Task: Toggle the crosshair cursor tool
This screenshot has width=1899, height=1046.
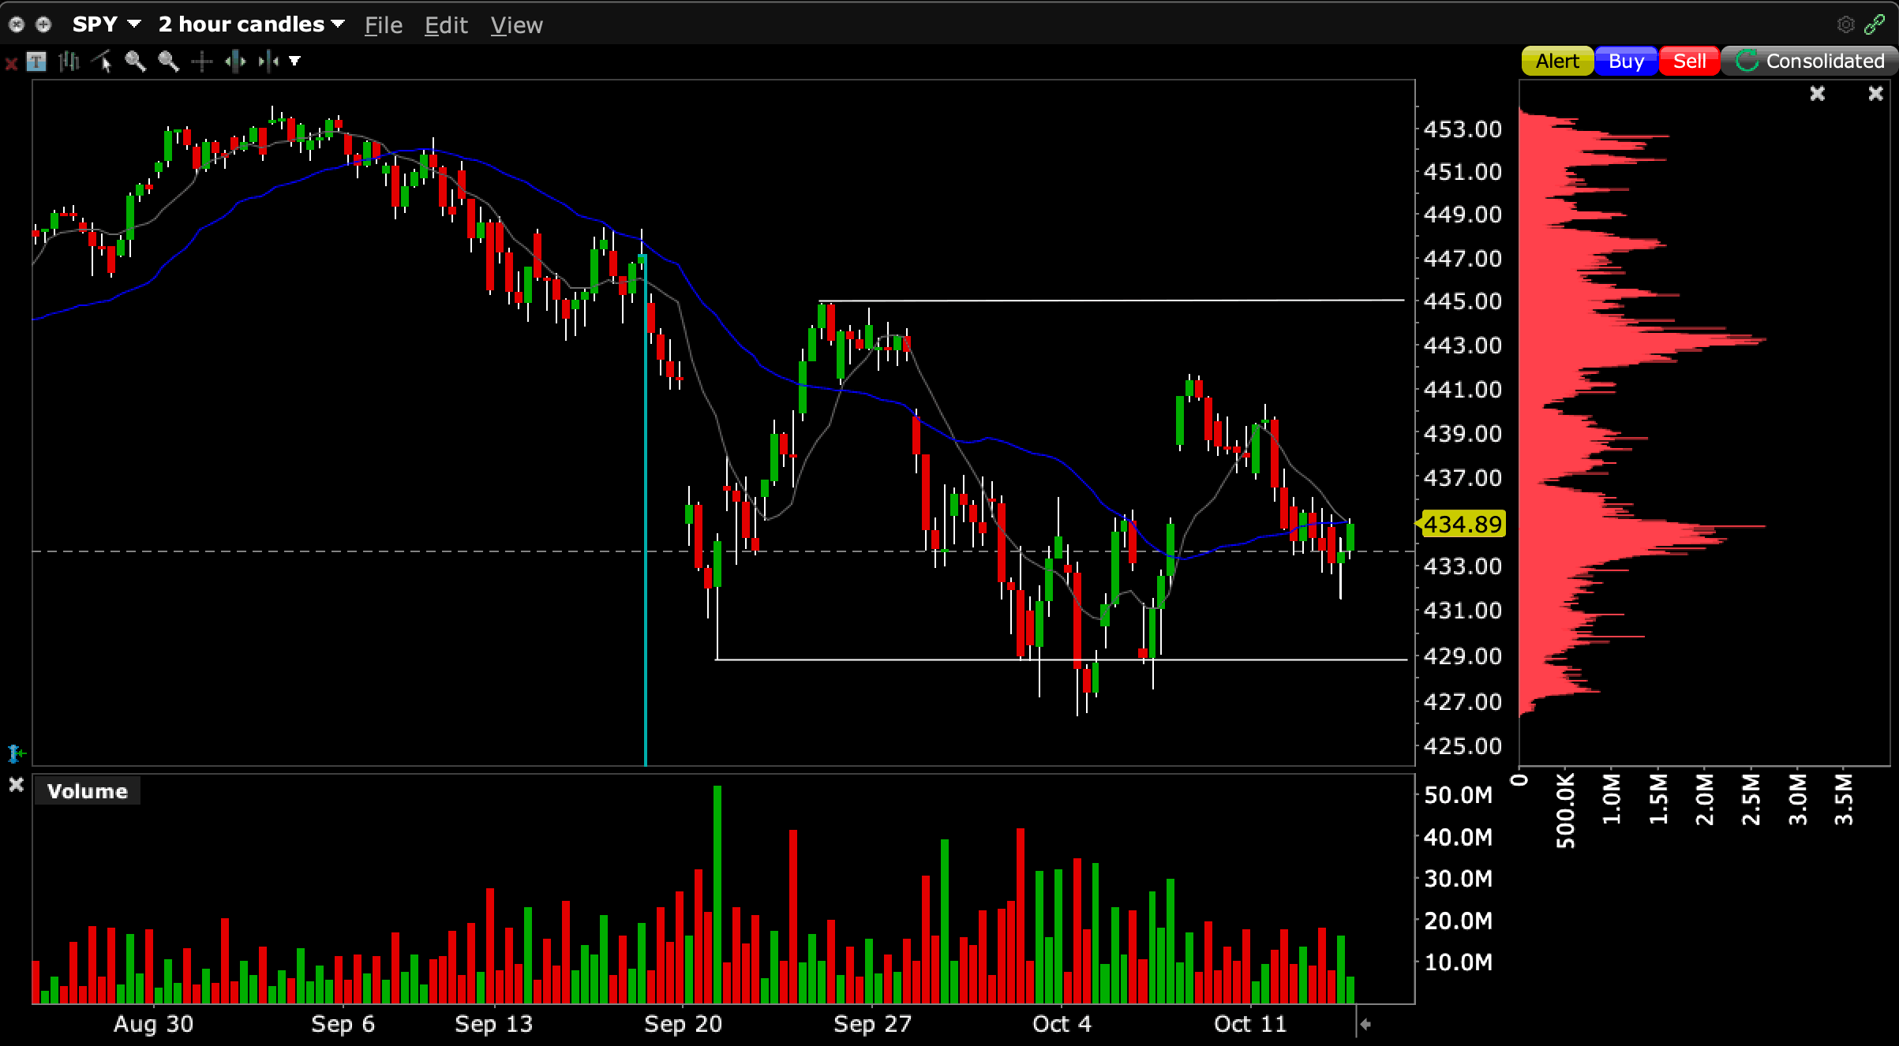Action: pyautogui.click(x=202, y=62)
